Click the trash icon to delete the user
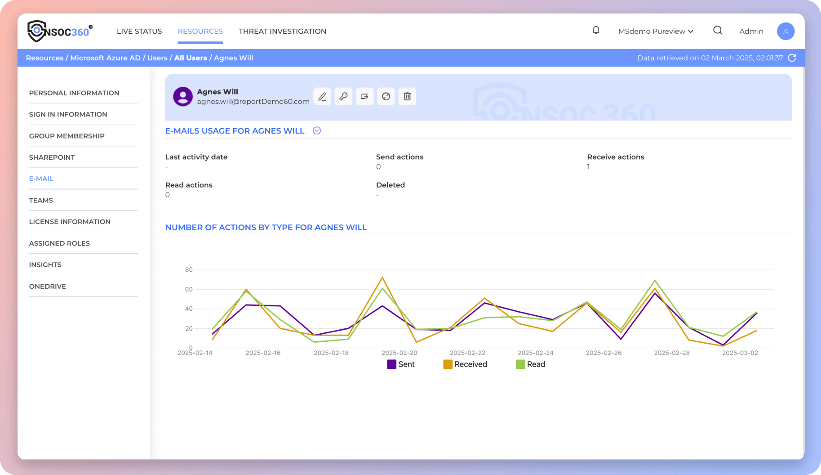The width and height of the screenshot is (821, 475). click(407, 96)
